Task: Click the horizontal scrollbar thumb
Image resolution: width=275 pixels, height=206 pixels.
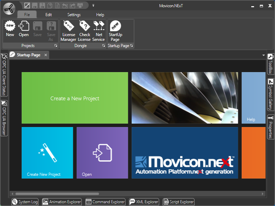Action: [x=57, y=194]
